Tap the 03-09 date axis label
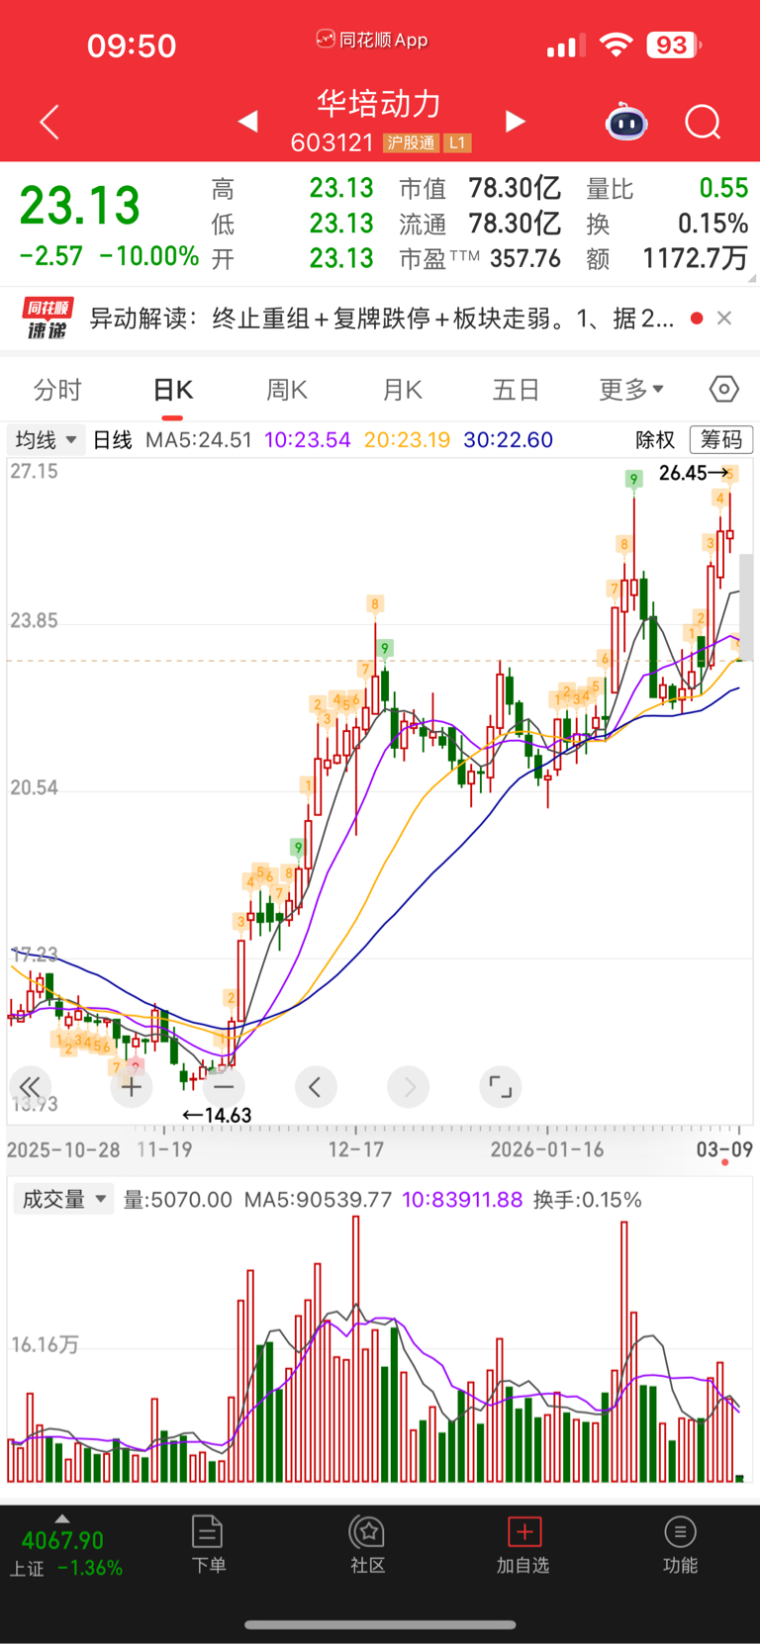The width and height of the screenshot is (760, 1644). 724,1149
